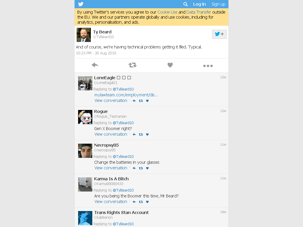Open Ty Beard's profile picture
The image size is (303, 227).
point(84,35)
